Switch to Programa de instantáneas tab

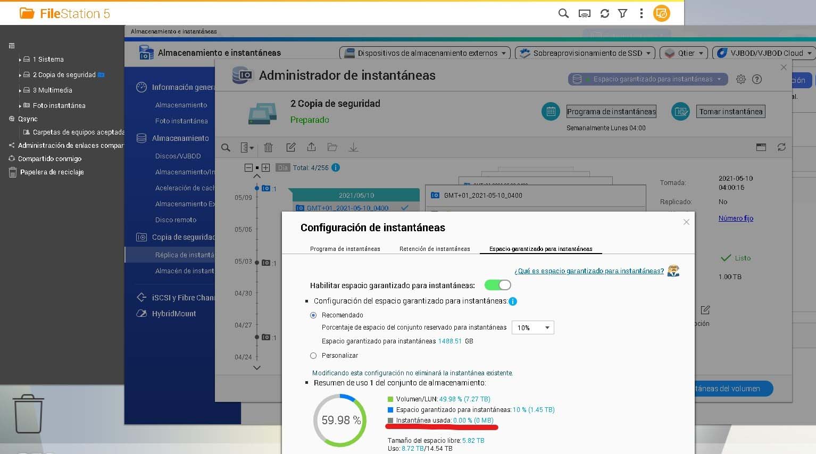pyautogui.click(x=345, y=249)
